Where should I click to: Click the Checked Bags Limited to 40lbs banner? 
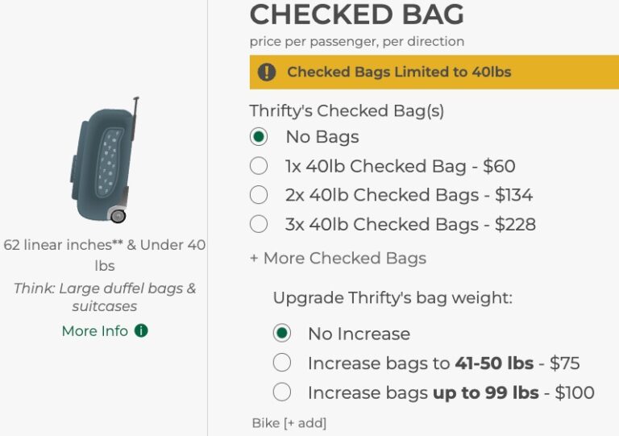tap(399, 72)
